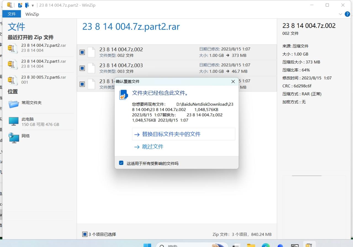Uncheck 这适用于所有受影响的文件吗 checkbox

[x=121, y=163]
